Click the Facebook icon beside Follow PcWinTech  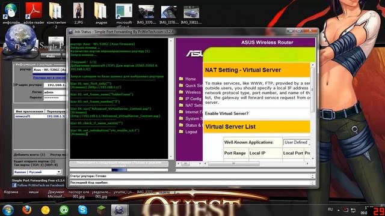(x=14, y=185)
